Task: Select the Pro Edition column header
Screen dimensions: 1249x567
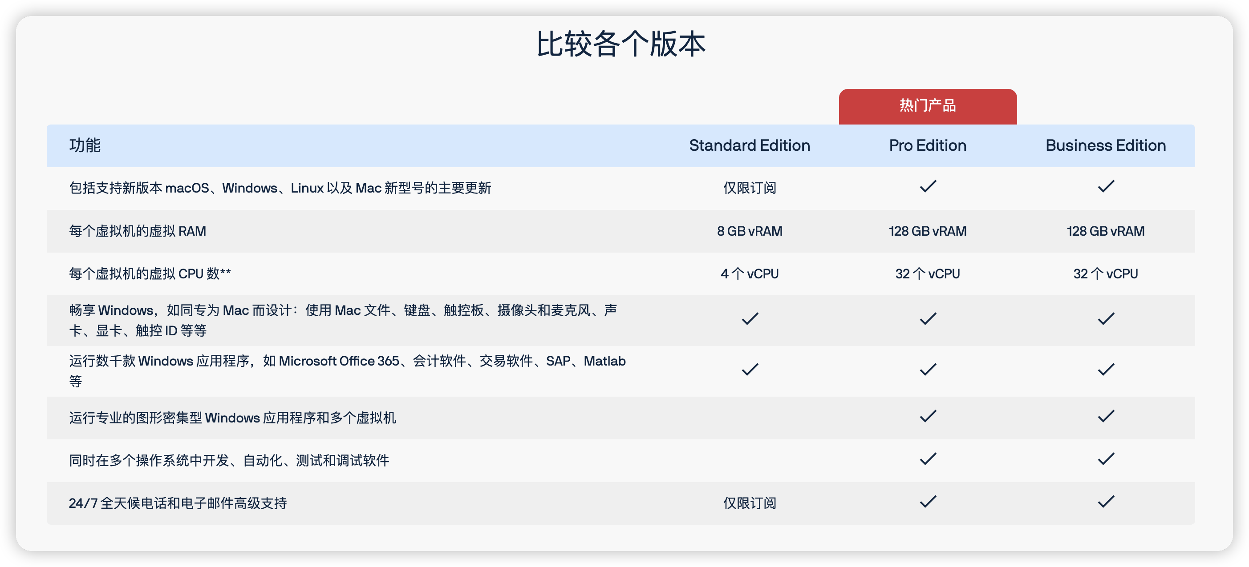Action: tap(928, 145)
